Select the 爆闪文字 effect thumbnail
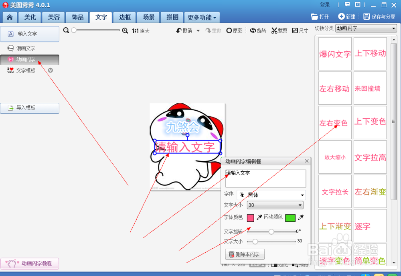 click(335, 54)
